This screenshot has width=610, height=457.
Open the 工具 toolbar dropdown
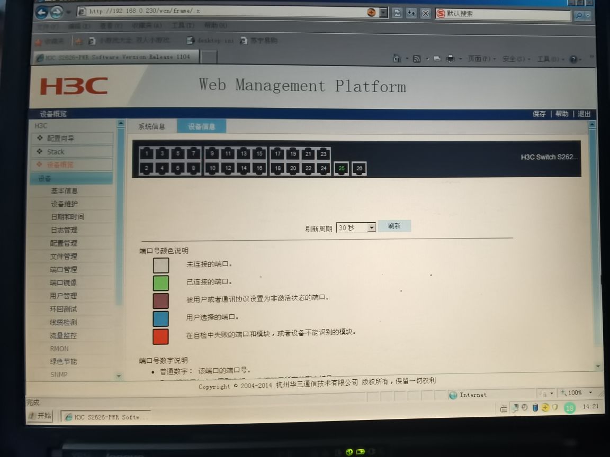point(551,59)
